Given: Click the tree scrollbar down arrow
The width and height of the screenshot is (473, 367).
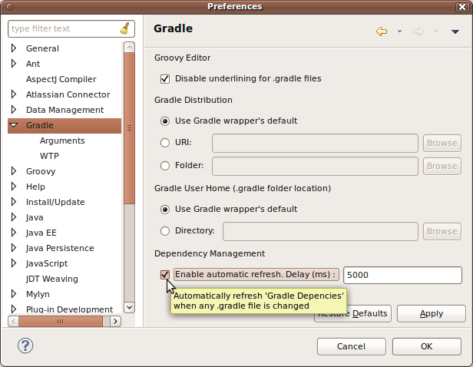Looking at the screenshot, I should [x=129, y=307].
